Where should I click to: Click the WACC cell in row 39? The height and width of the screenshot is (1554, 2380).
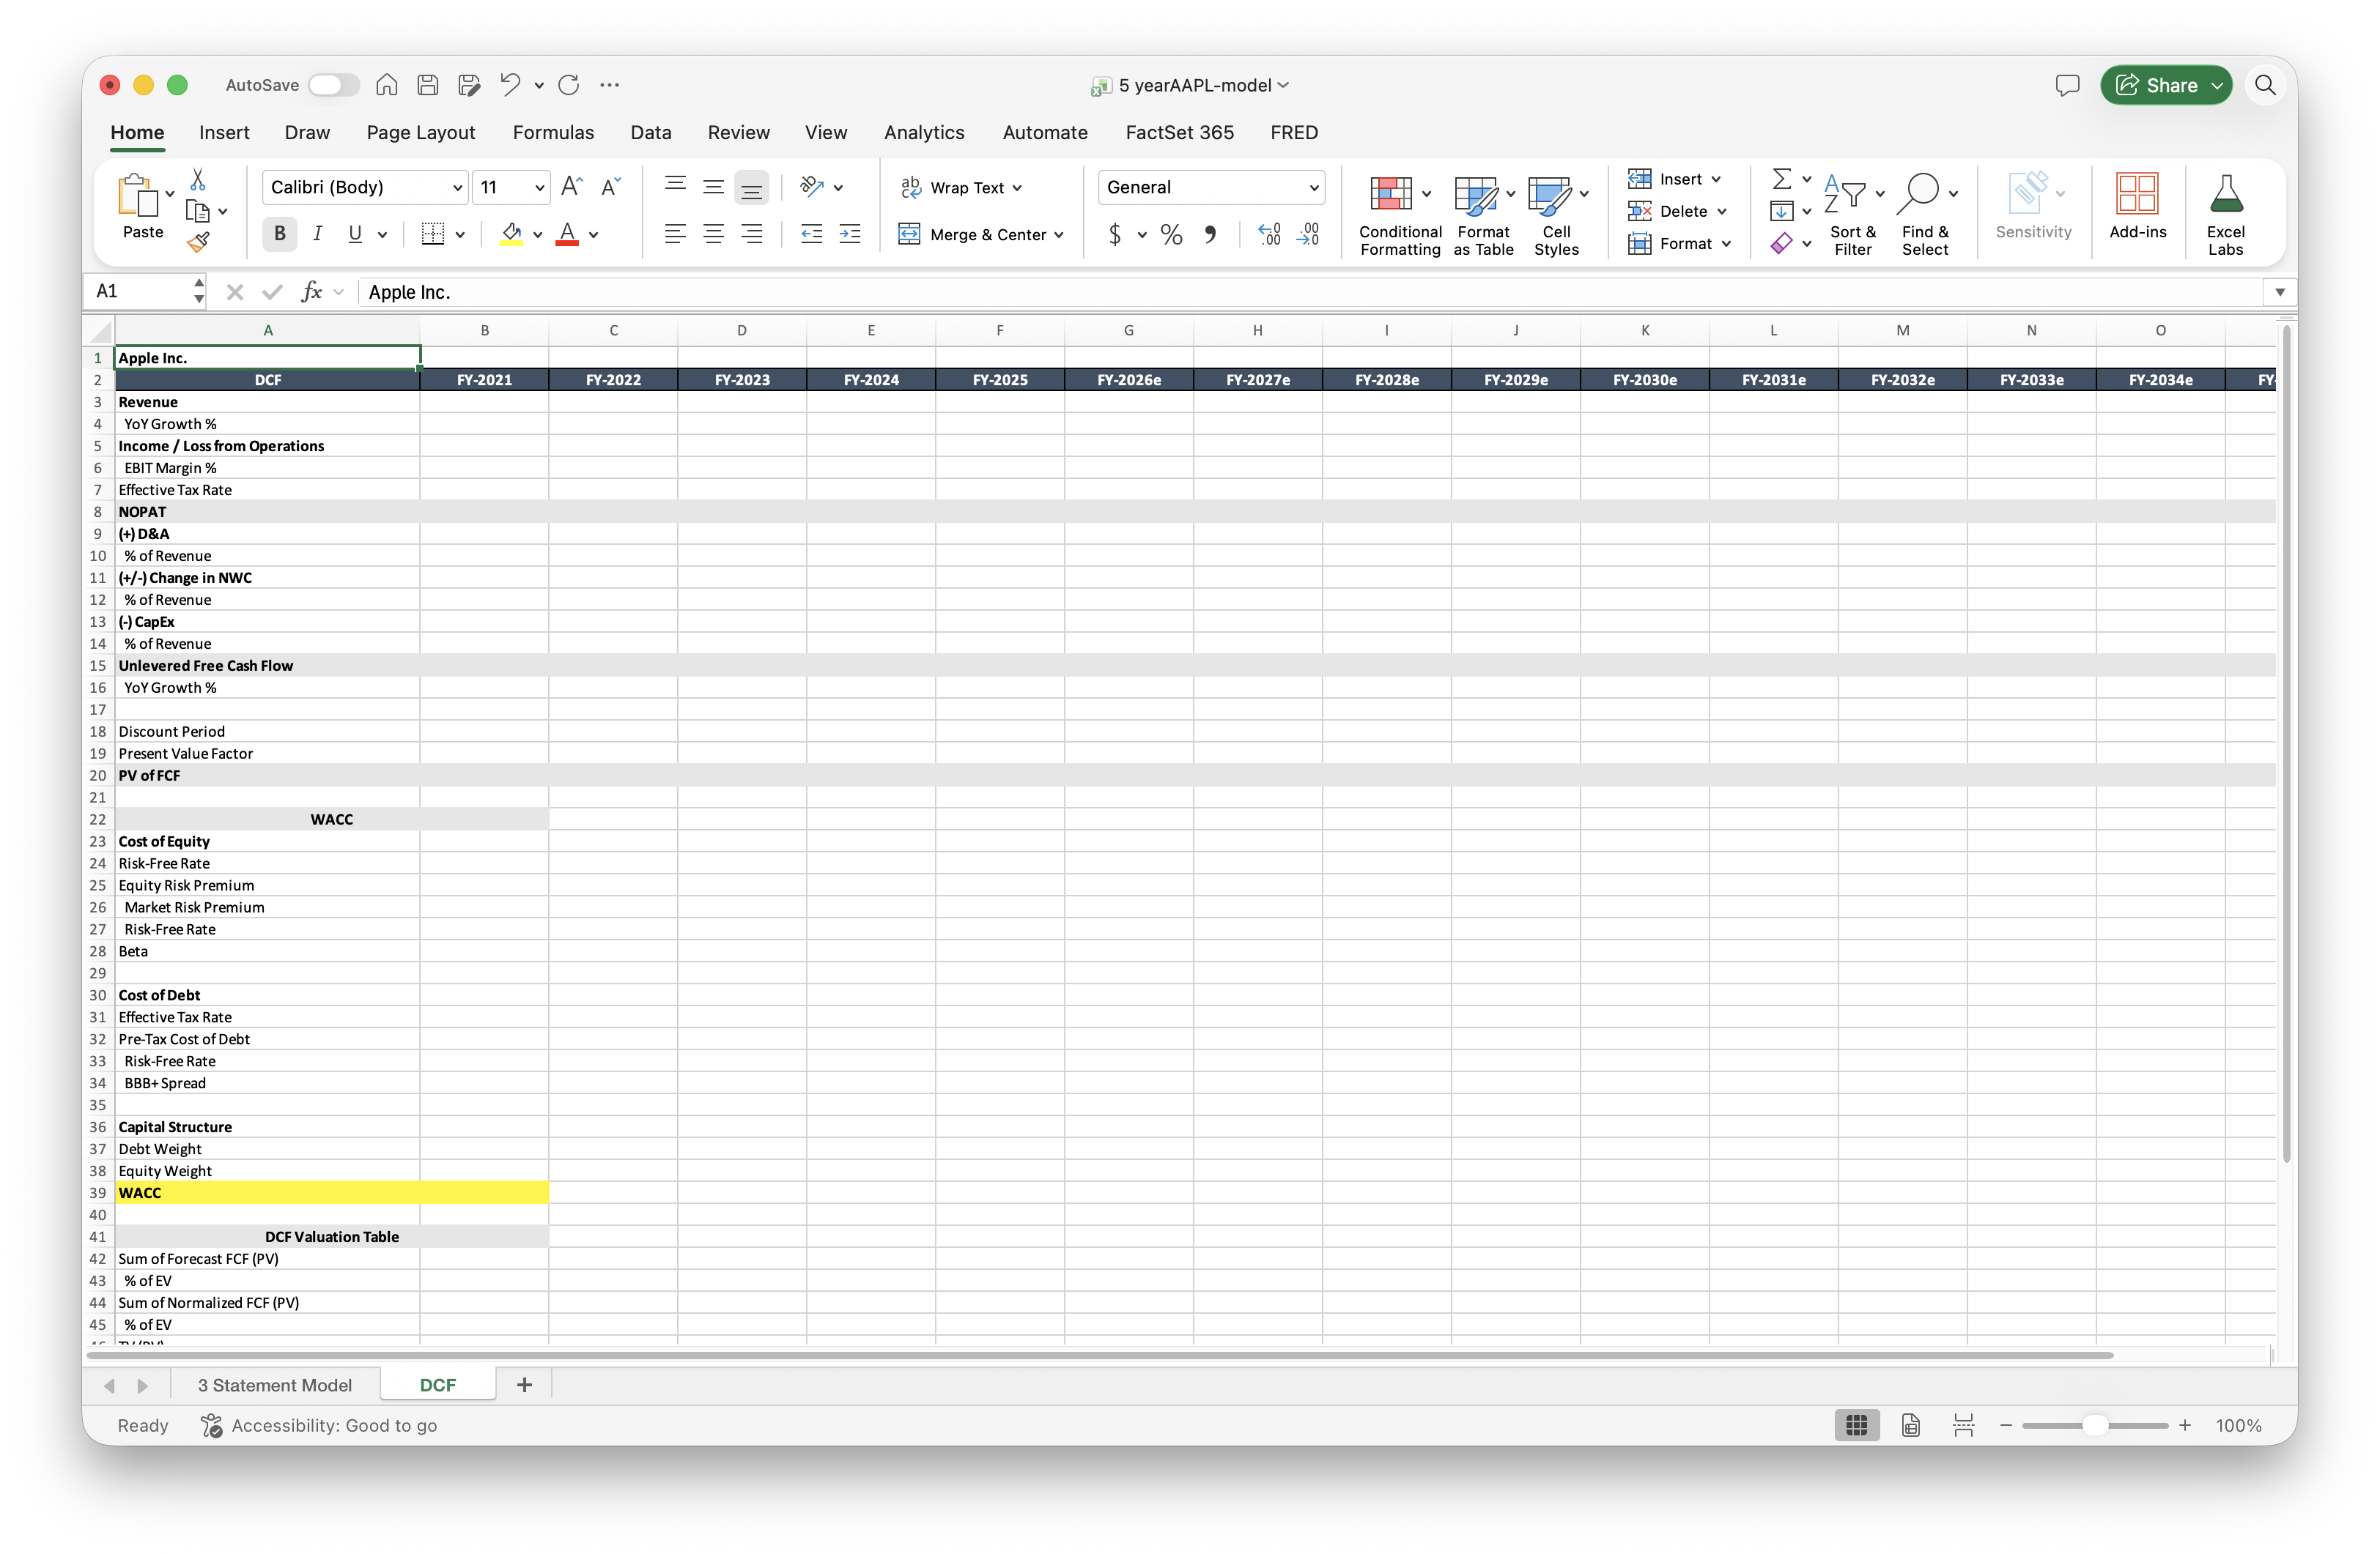[268, 1192]
